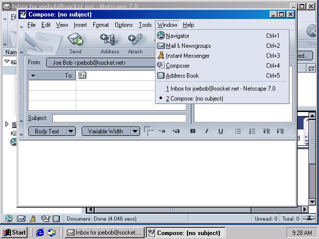The height and width of the screenshot is (239, 319).
Task: Click the Start button
Action: pos(14,233)
